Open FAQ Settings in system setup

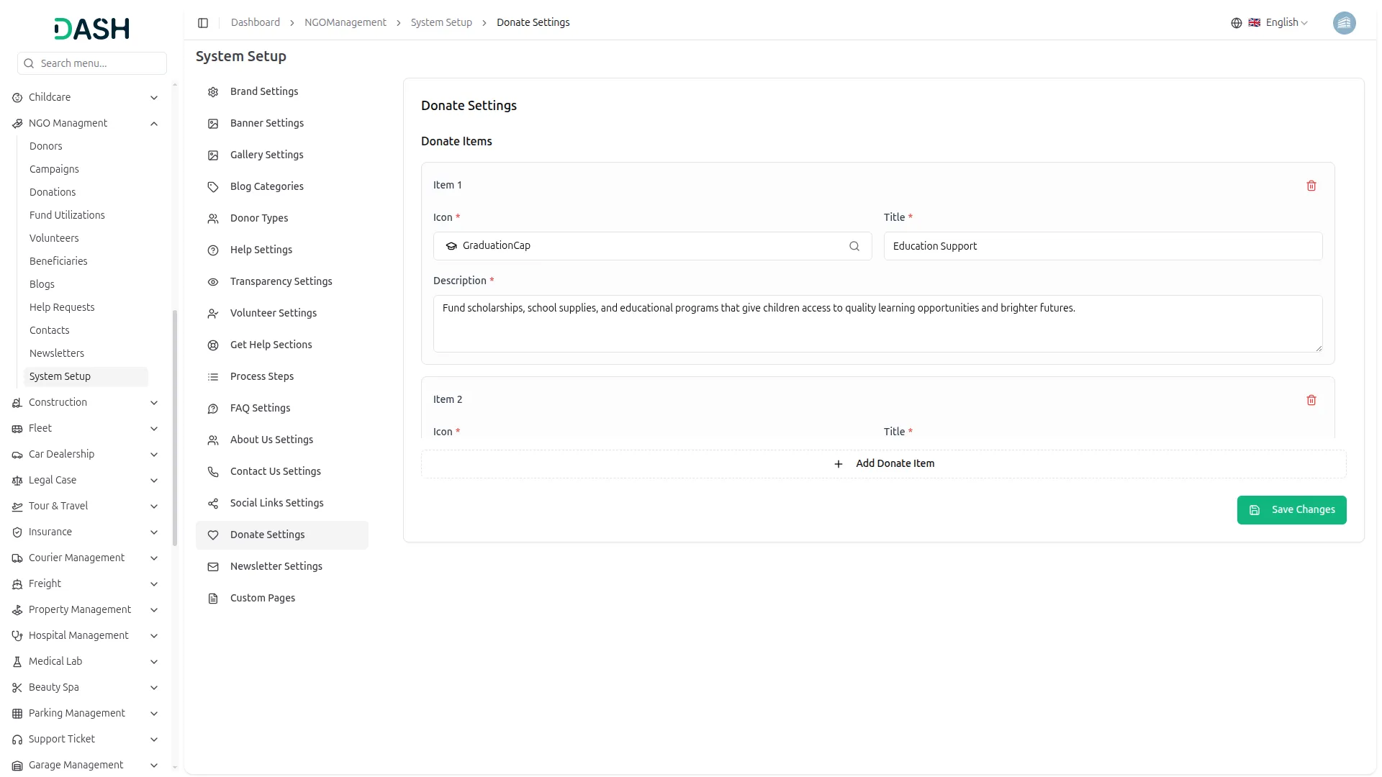coord(260,408)
